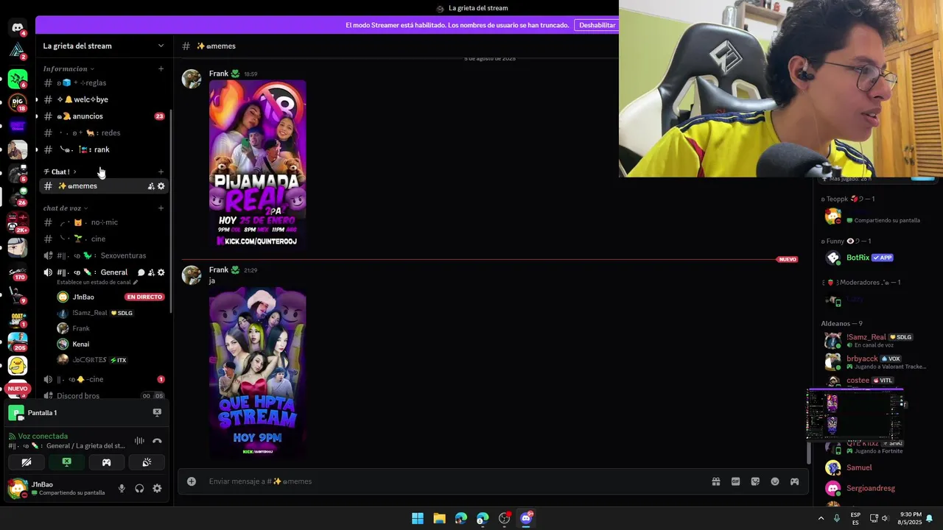The height and width of the screenshot is (530, 943).
Task: Add channel to chat de voz category
Action: 161,208
